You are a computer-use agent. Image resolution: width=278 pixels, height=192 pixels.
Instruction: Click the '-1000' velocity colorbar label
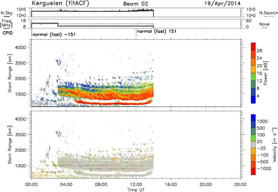click(264, 168)
